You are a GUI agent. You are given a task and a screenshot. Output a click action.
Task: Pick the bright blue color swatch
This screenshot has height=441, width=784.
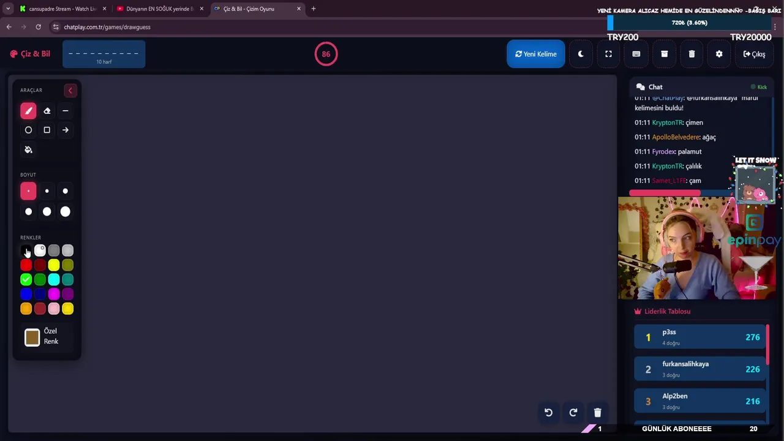pyautogui.click(x=26, y=295)
